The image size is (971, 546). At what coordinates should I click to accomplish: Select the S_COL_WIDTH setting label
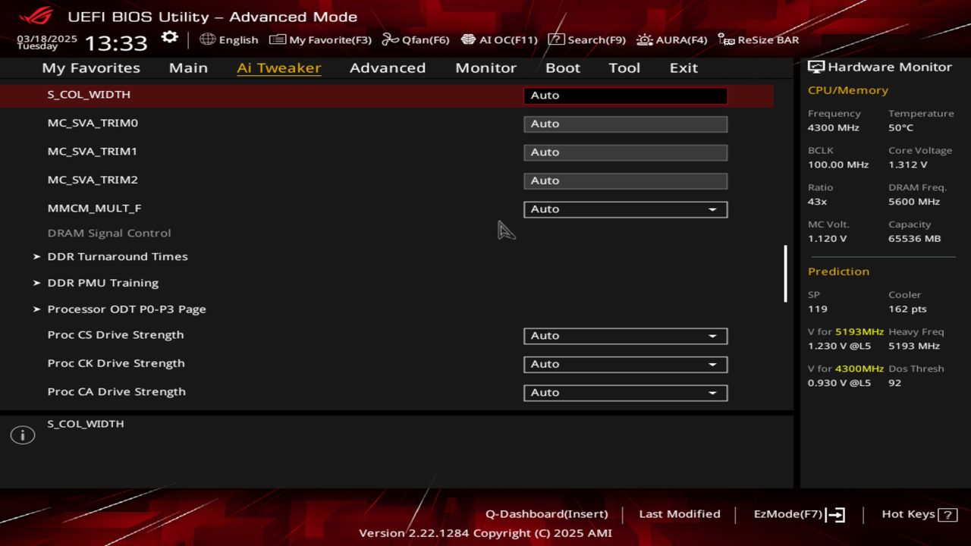pos(89,94)
